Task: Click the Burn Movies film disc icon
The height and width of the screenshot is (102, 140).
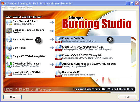Action: click(x=9, y=48)
